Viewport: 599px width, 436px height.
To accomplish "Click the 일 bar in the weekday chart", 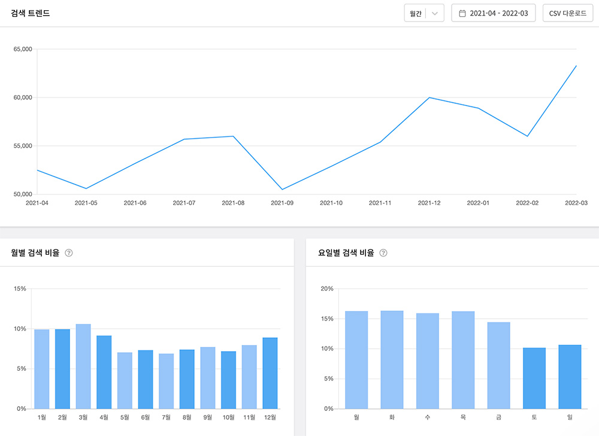I will [x=570, y=377].
